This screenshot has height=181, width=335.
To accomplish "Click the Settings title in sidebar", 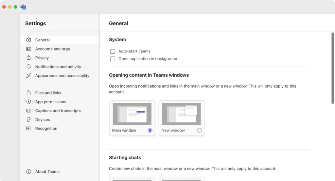I will [x=35, y=23].
